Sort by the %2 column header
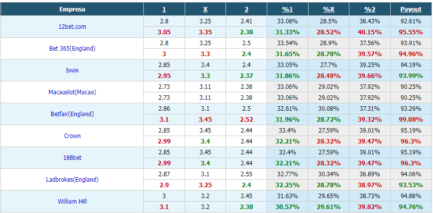433x213 pixels. coord(370,9)
